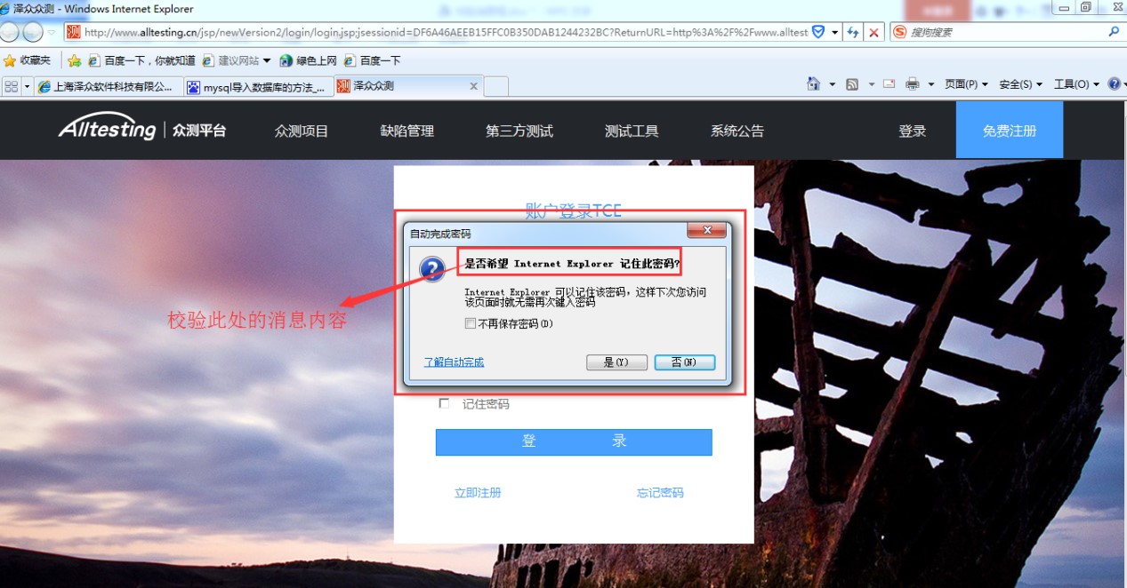Expand the RSS feeds dropdown arrow

[x=872, y=84]
